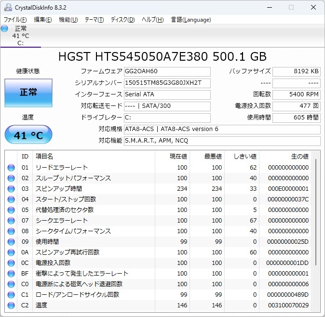Viewport: 325px width, 317px height.
Task: Click the HGST HTS545050A7E380 500.1 GB model title
Action: point(162,56)
